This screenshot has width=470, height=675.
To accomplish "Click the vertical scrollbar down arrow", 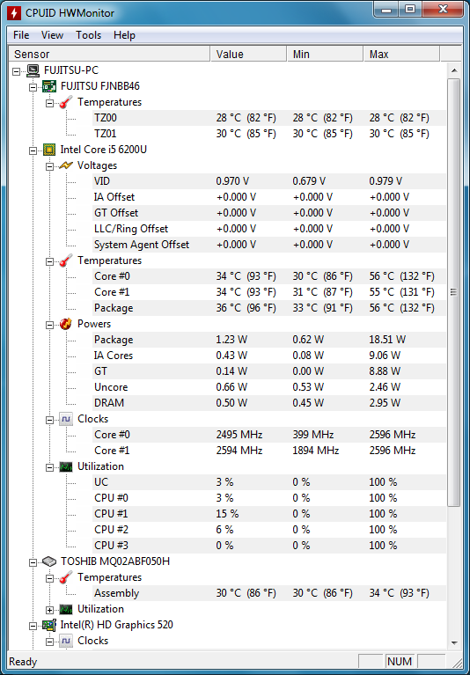I will (x=453, y=642).
